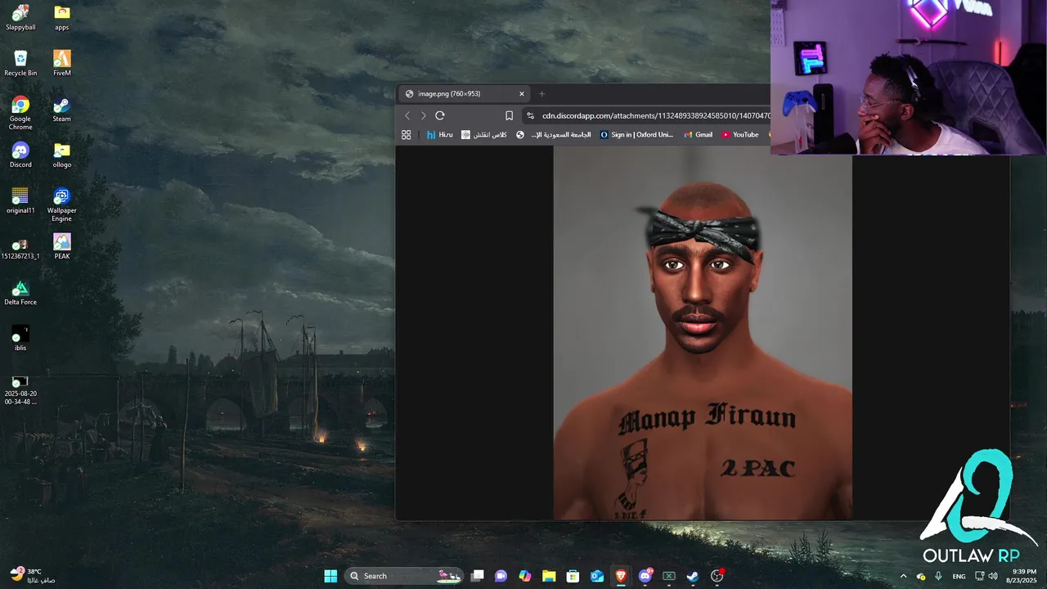The width and height of the screenshot is (1047, 589).
Task: Open the OneDrive warning tray icon
Action: 921,576
